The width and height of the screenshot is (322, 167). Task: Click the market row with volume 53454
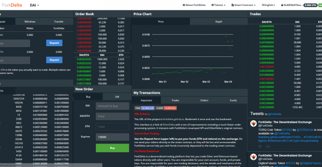tap(37, 160)
